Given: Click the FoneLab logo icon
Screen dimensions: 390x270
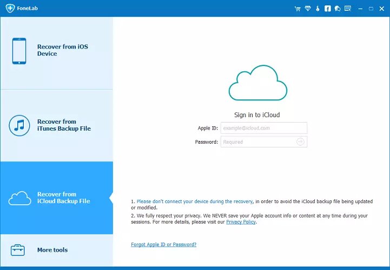Looking at the screenshot, I should coord(9,9).
